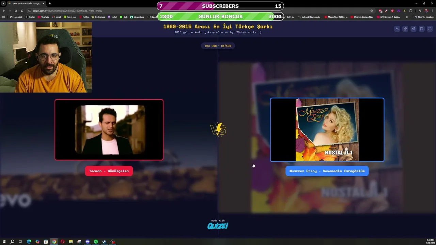Click the share paper-plane icon
This screenshot has width=436, height=245.
[413, 29]
